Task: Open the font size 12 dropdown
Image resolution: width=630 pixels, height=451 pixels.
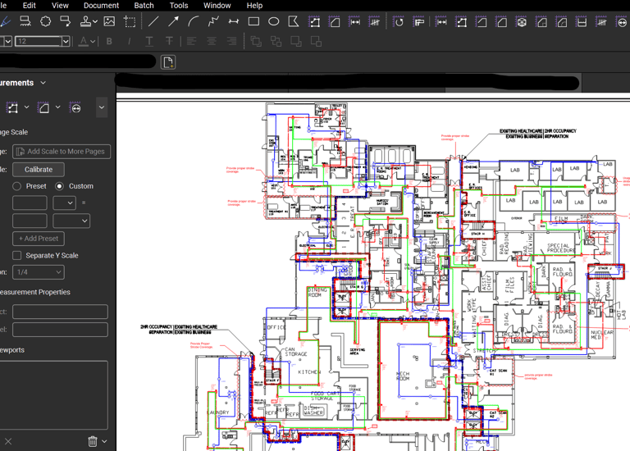Action: 66,41
